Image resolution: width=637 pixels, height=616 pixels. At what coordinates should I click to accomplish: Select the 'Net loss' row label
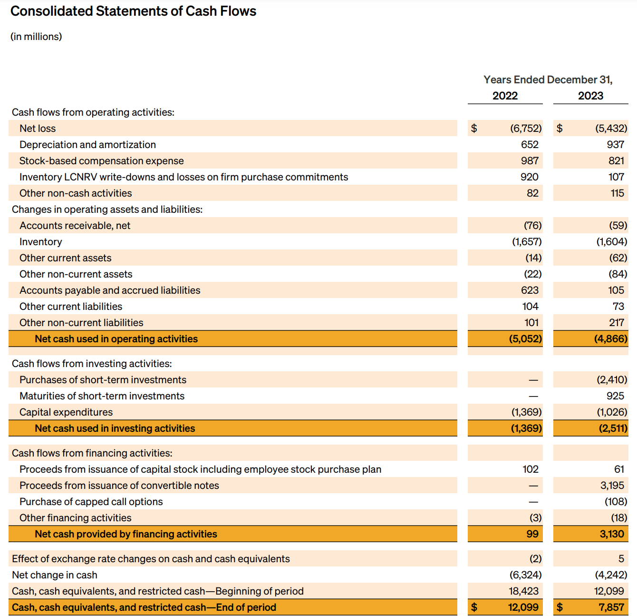pos(38,129)
